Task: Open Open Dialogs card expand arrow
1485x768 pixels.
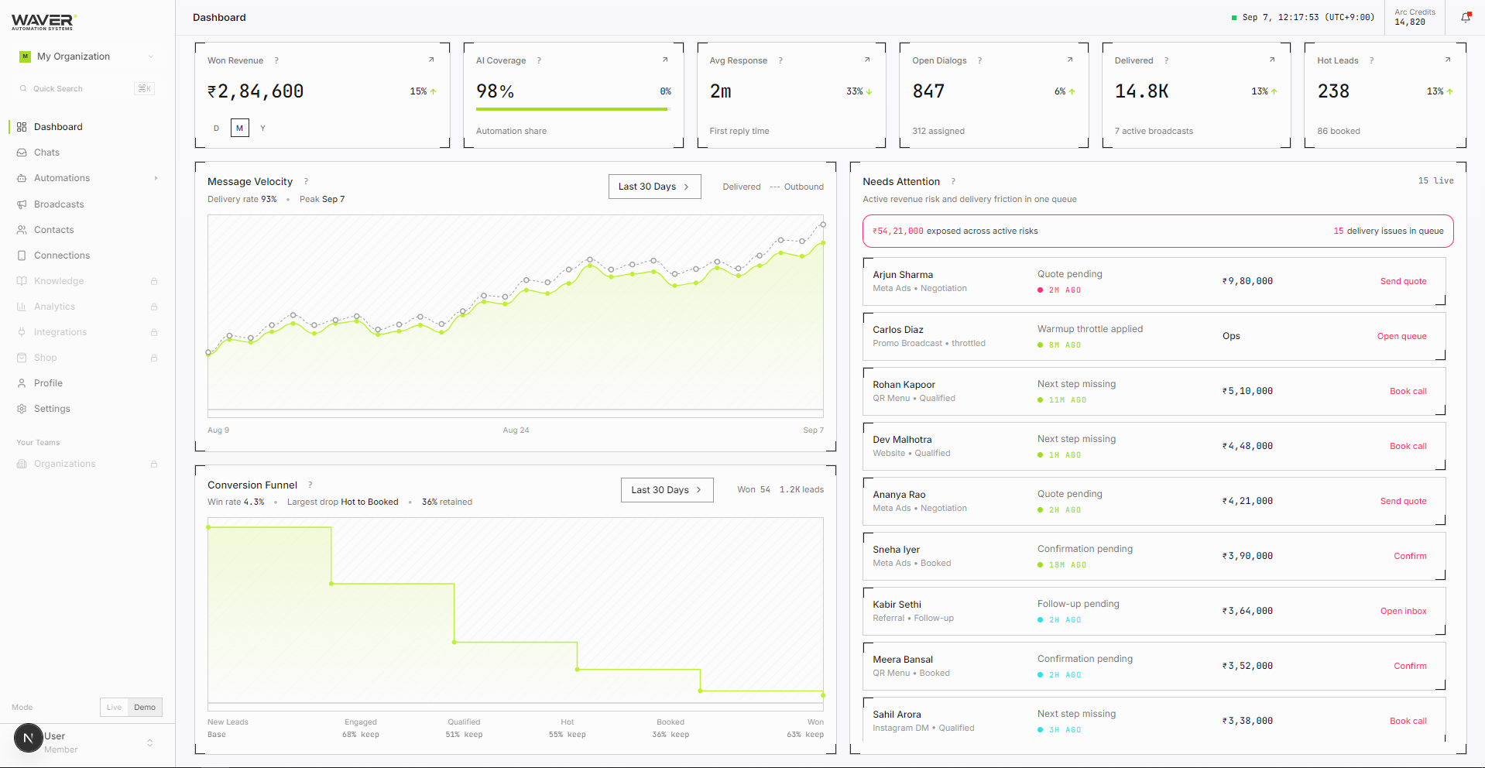Action: point(1070,60)
